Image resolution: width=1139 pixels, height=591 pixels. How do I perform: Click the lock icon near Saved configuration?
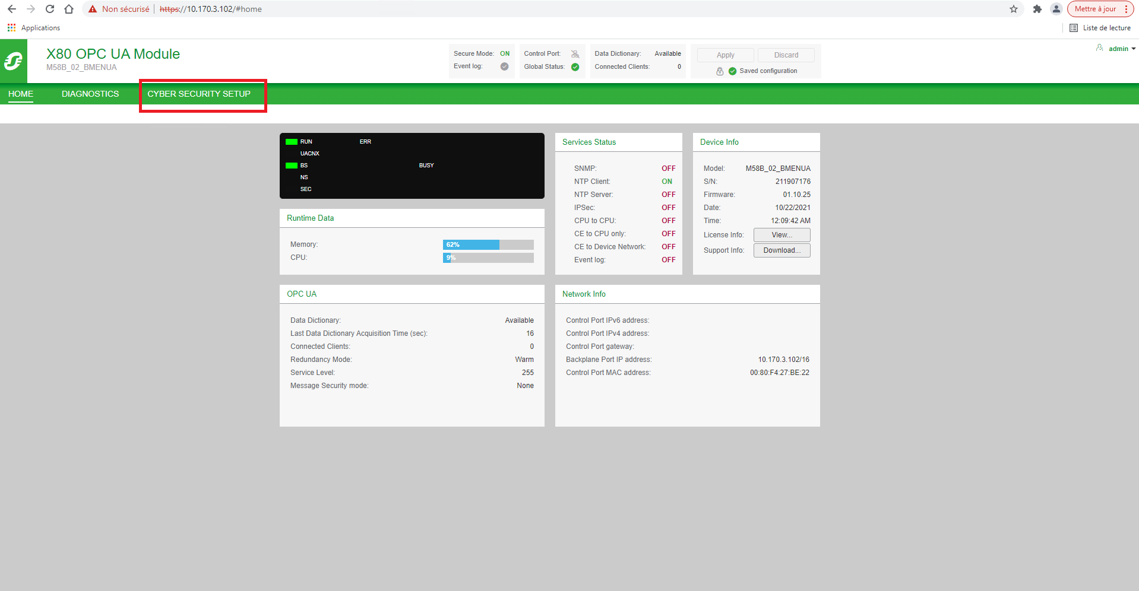(x=720, y=71)
